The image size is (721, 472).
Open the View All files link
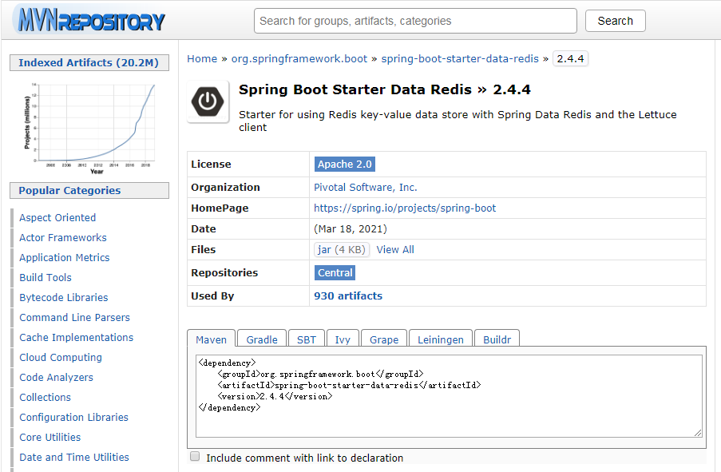[395, 250]
